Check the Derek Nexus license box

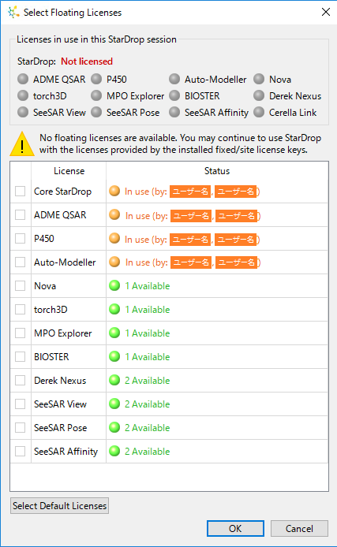[21, 380]
